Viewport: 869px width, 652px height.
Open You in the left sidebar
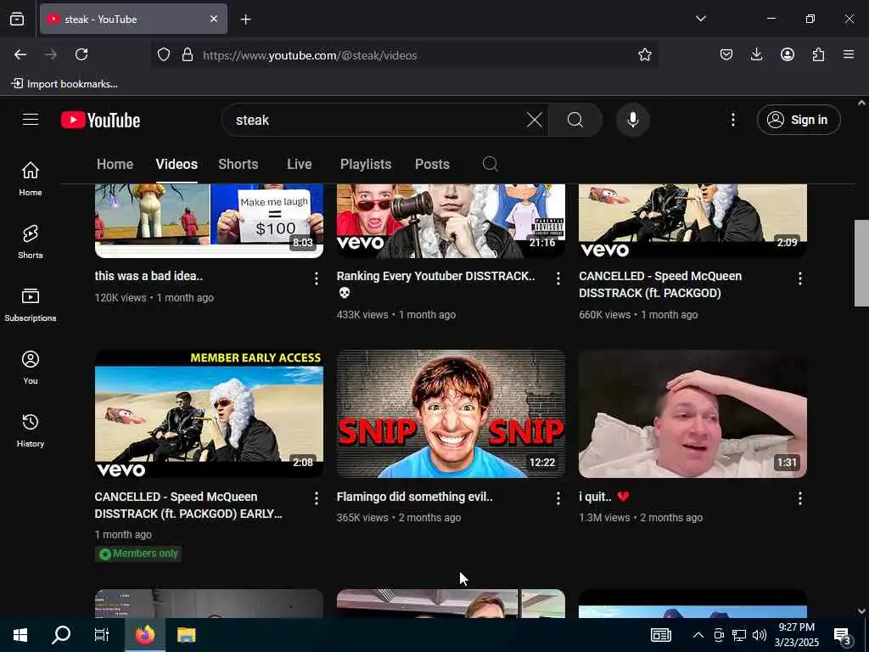[x=31, y=368]
